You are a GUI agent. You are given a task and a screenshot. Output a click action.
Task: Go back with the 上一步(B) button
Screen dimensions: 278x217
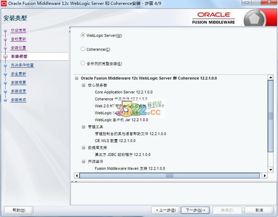165,210
